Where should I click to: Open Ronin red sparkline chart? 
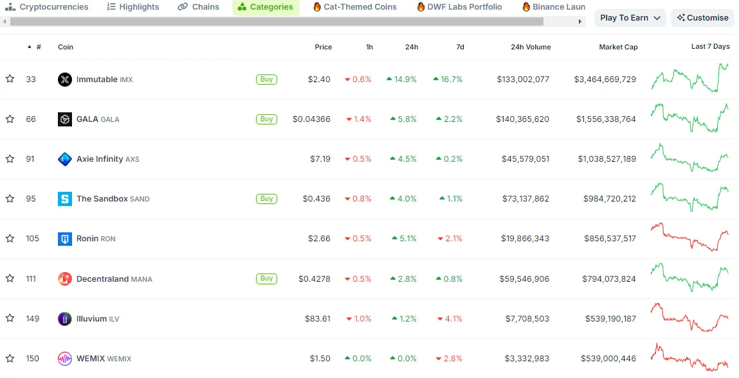pos(690,237)
